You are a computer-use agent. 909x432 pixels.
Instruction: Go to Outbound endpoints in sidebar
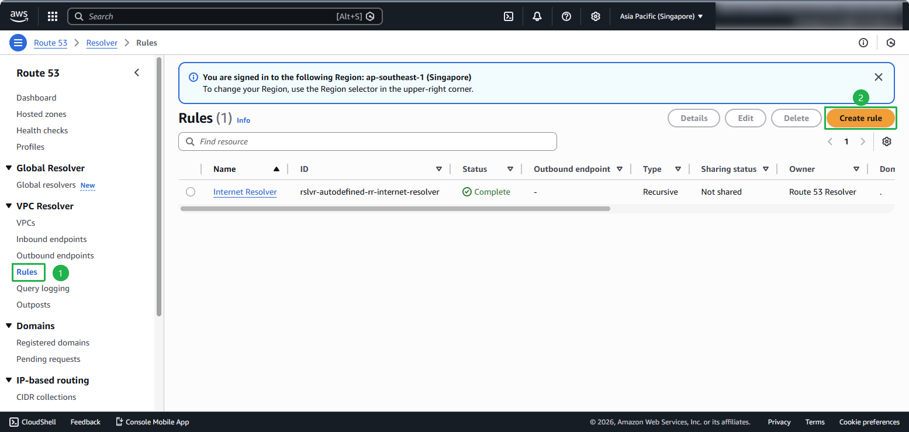pos(55,255)
